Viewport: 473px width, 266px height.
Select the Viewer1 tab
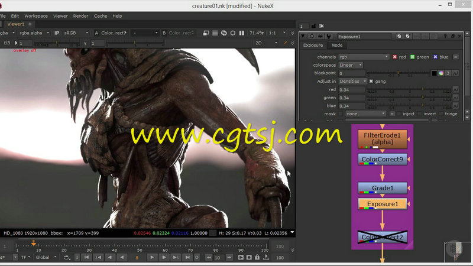(x=16, y=24)
